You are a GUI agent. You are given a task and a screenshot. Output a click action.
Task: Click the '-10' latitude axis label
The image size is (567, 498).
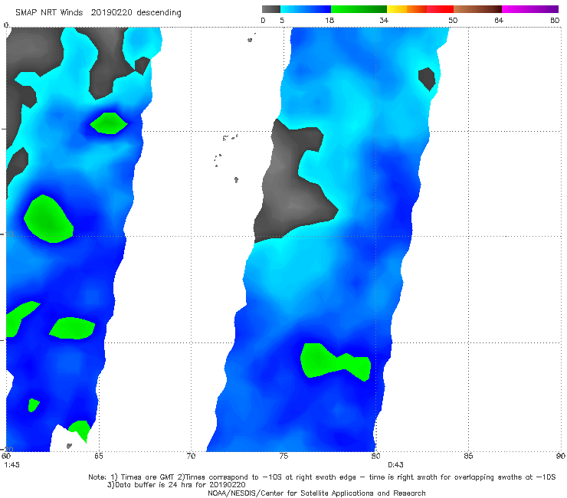click(x=7, y=234)
